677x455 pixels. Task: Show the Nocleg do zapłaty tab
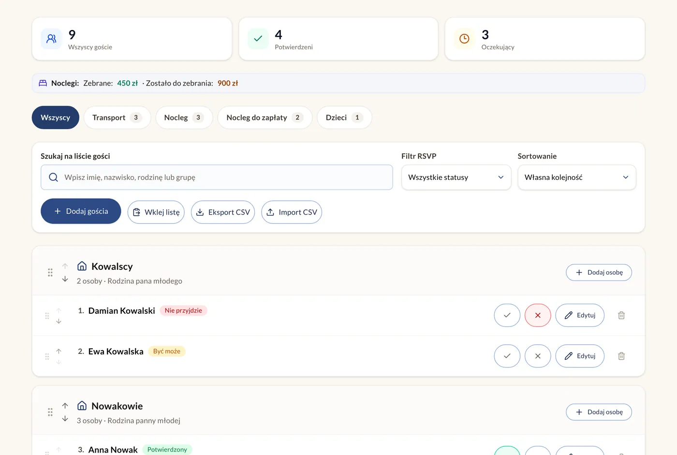coord(265,117)
